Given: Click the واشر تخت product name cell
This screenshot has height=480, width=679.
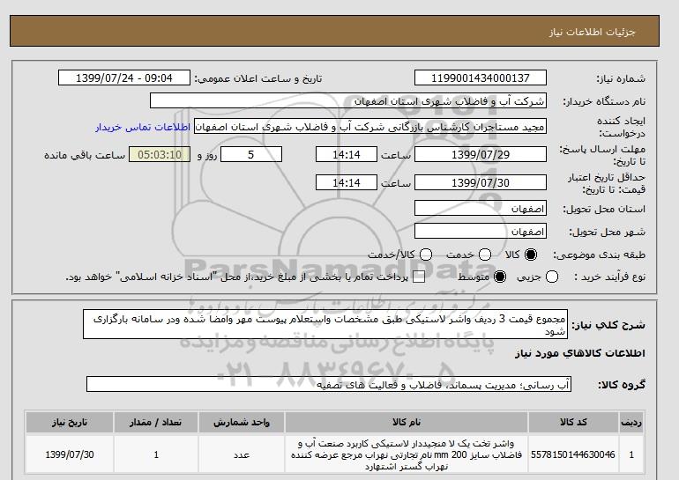Looking at the screenshot, I should click(407, 454).
